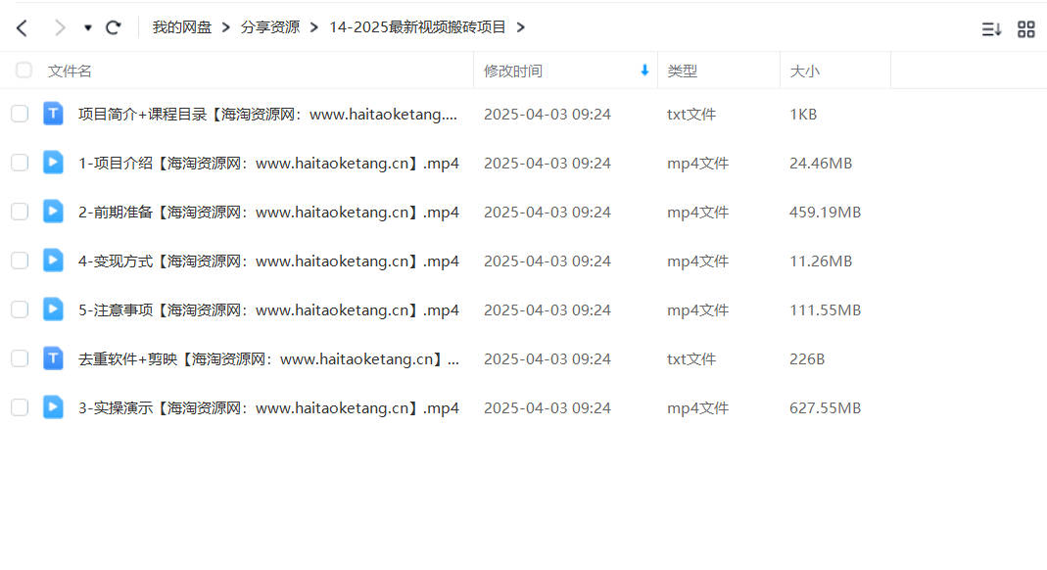This screenshot has height=570, width=1047.
Task: Open 5-注意事项 mp4 file name
Action: pos(268,309)
